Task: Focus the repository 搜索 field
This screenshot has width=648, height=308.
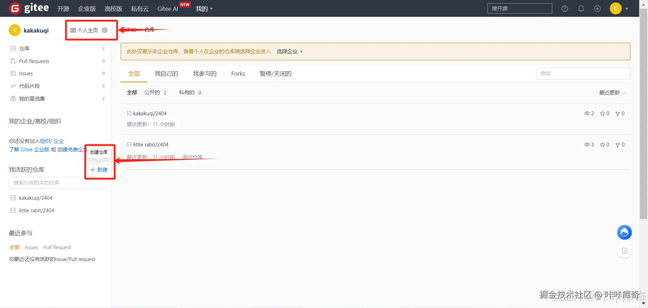Action: [x=583, y=74]
